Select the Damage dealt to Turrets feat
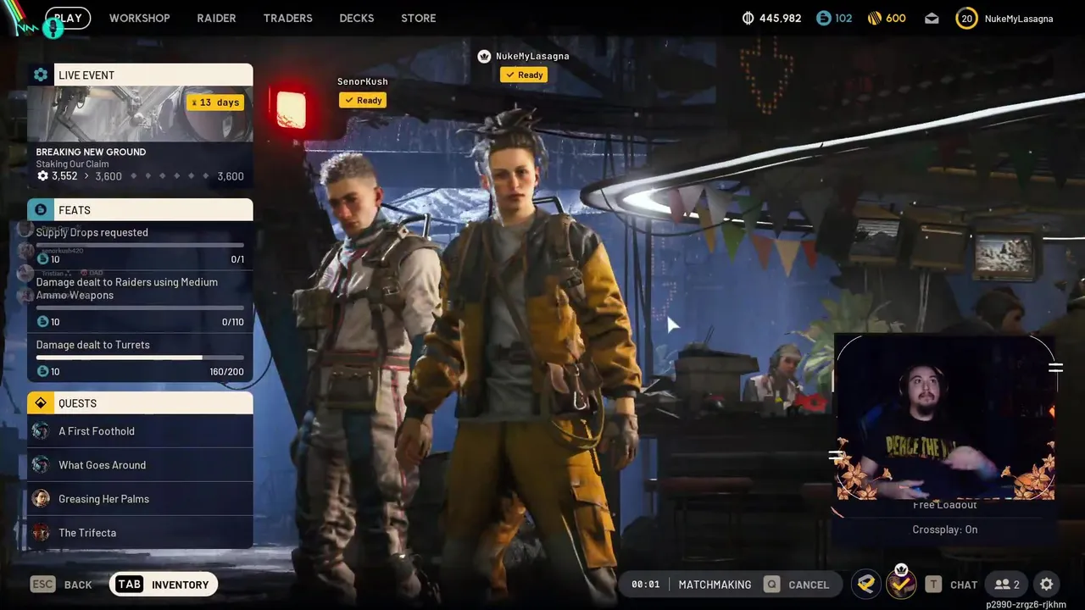Screen dimensions: 1085x610 coord(92,345)
